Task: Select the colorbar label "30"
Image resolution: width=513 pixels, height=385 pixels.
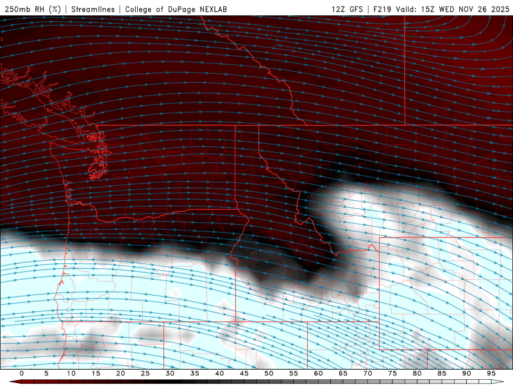Action: (x=170, y=373)
